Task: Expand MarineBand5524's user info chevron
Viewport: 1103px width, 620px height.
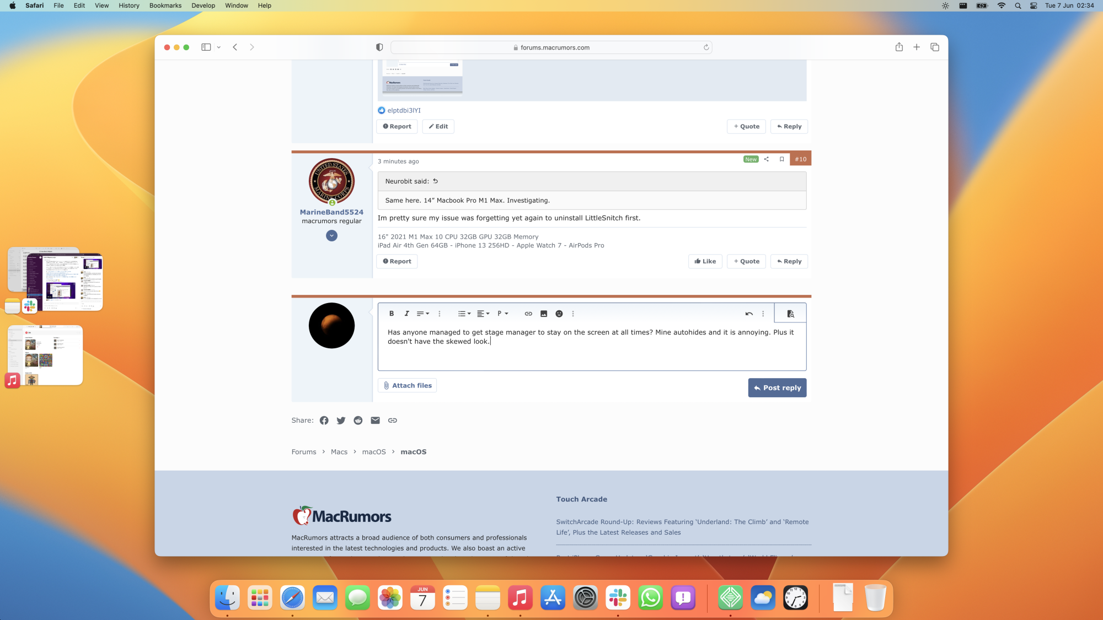Action: click(x=331, y=236)
